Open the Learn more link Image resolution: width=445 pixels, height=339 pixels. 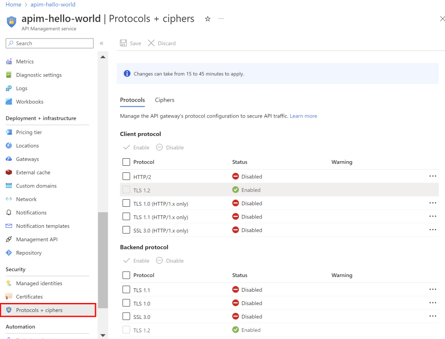(303, 116)
